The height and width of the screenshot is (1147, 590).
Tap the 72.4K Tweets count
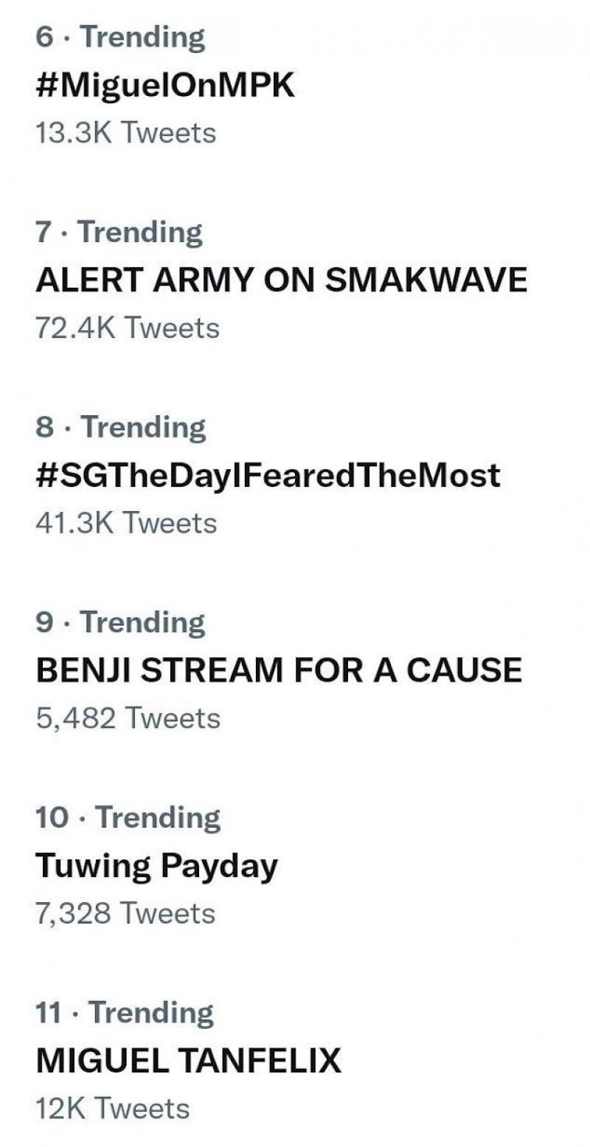[x=127, y=328]
